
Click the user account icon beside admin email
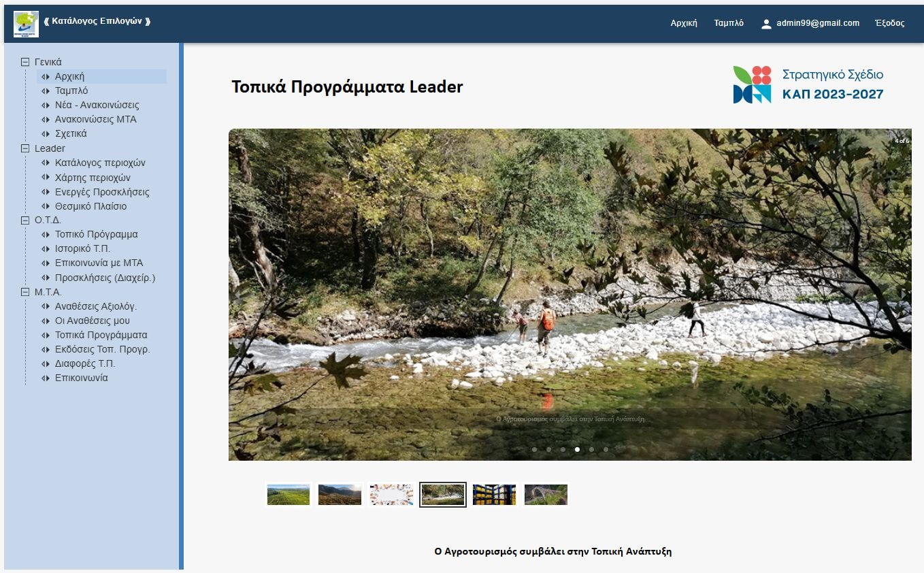click(766, 24)
